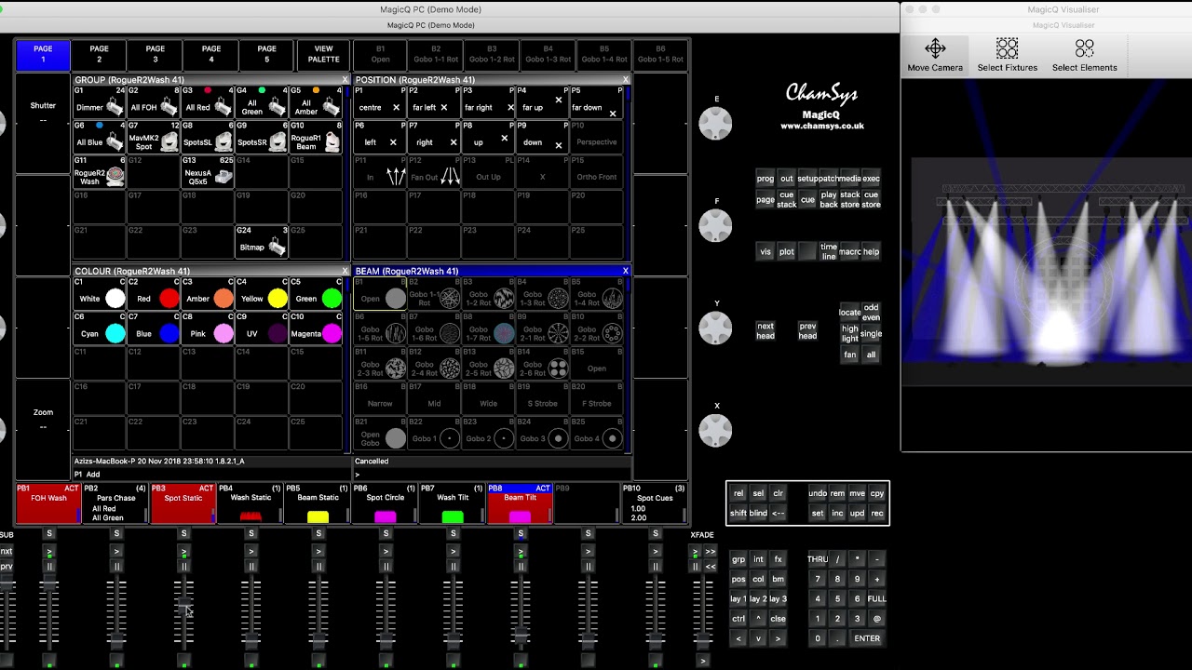Apply the far left position palette
Screen dimensions: 1192x670
click(434, 102)
